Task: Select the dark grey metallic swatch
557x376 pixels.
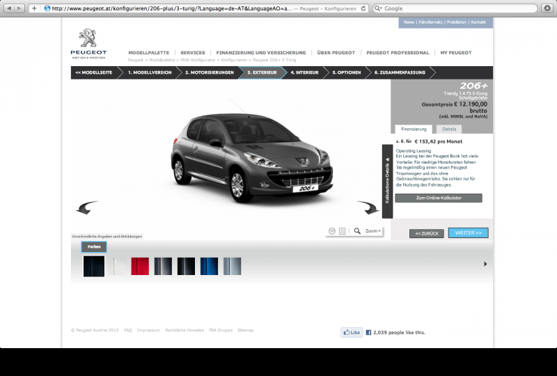Action: pyautogui.click(x=163, y=266)
